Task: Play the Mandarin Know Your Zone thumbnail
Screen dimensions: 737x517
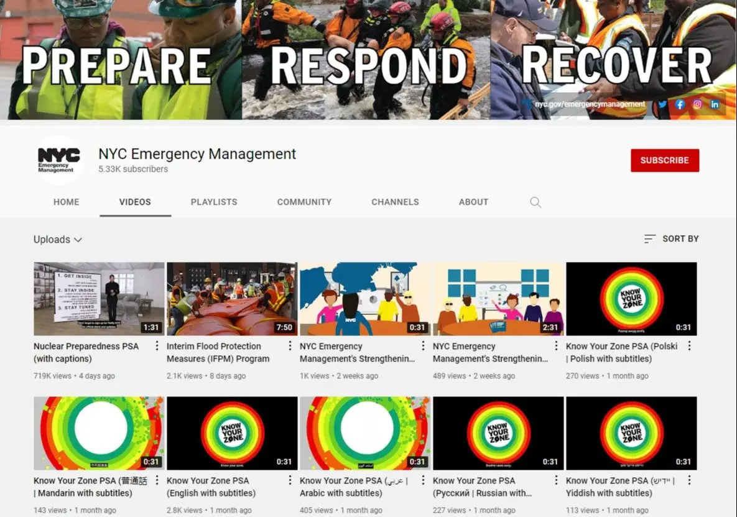Action: pos(99,433)
